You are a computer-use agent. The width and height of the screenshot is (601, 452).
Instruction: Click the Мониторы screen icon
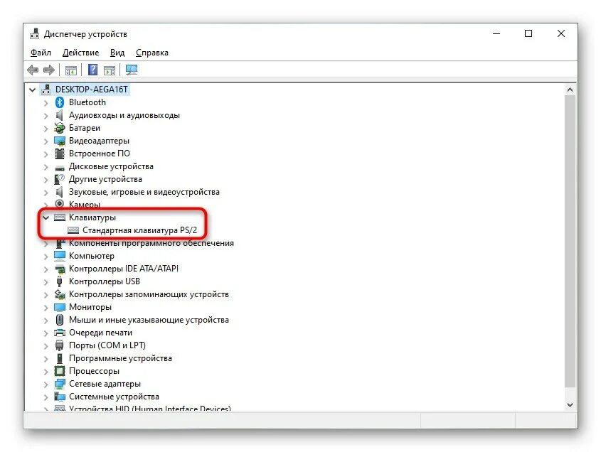pos(60,307)
